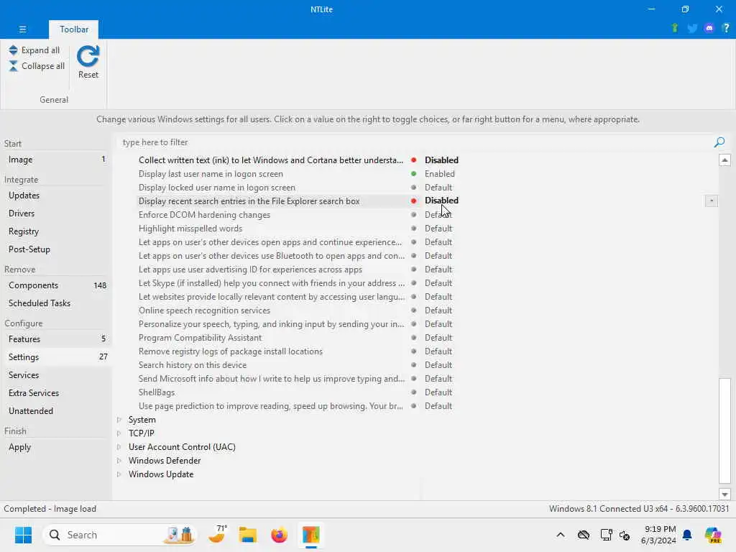This screenshot has width=736, height=552.
Task: Expand the System tree group
Action: coord(119,420)
